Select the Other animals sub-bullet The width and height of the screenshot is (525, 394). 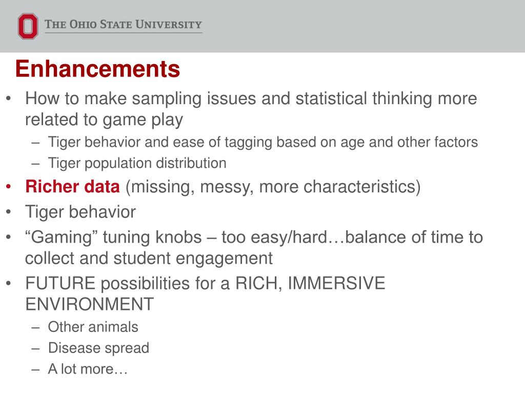click(x=93, y=327)
